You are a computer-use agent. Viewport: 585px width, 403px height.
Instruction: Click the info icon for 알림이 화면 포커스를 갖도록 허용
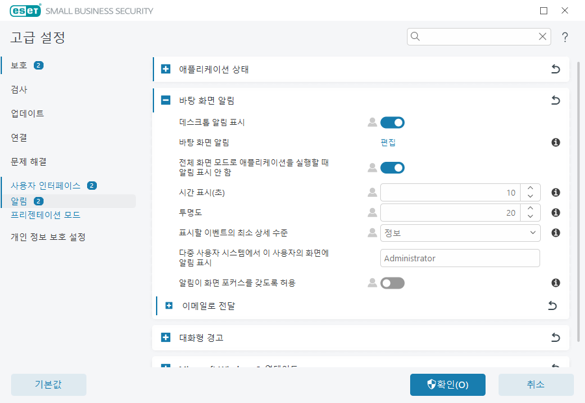(555, 282)
